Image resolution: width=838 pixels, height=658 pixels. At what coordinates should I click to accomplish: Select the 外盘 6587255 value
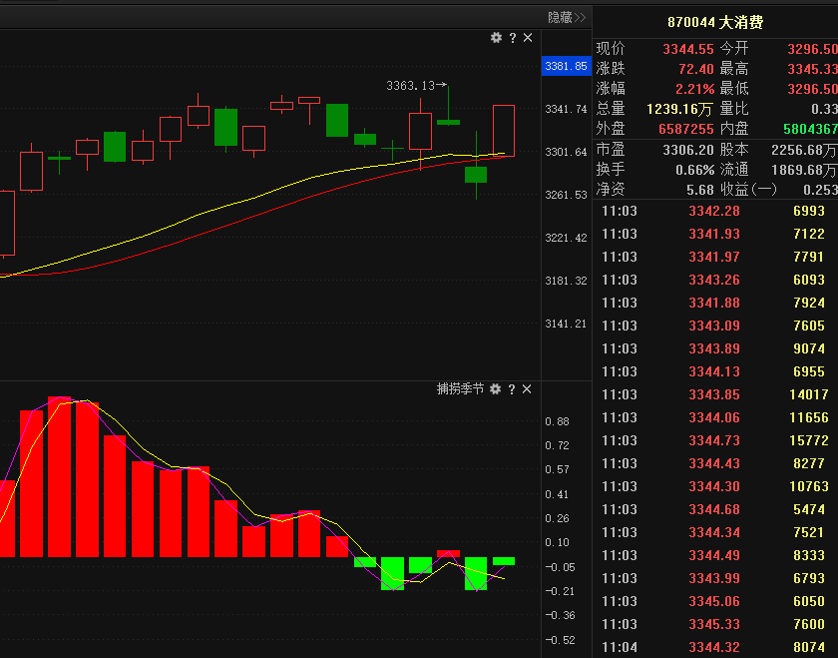(x=685, y=129)
